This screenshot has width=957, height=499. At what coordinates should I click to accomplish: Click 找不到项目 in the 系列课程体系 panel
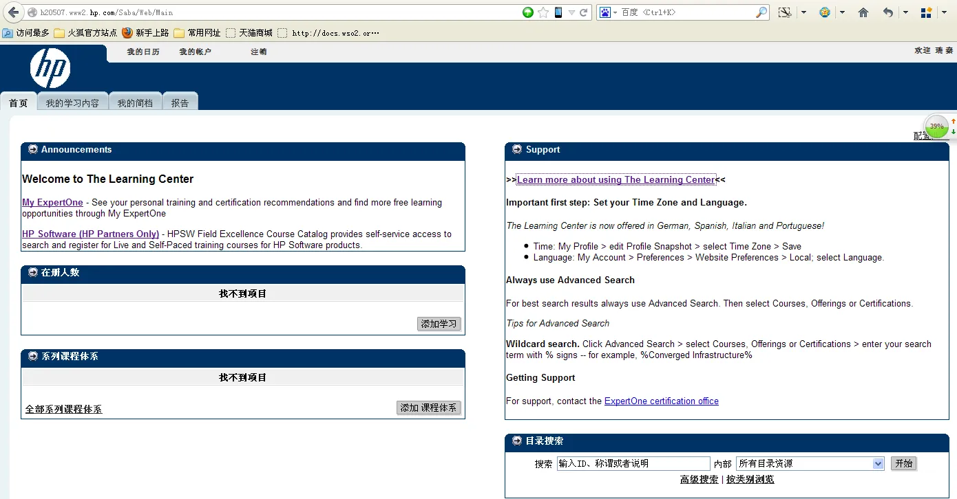243,378
